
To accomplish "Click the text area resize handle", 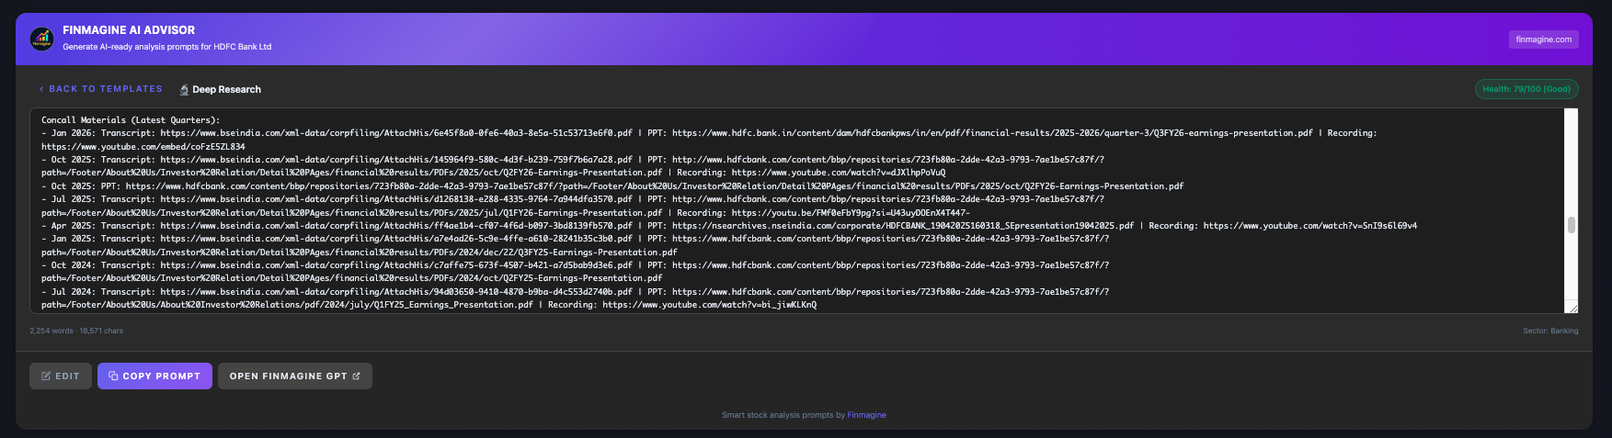I will 1572,308.
